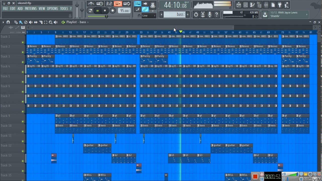Toggle the metronome
The height and width of the screenshot is (181, 322).
pyautogui.click(x=91, y=4)
